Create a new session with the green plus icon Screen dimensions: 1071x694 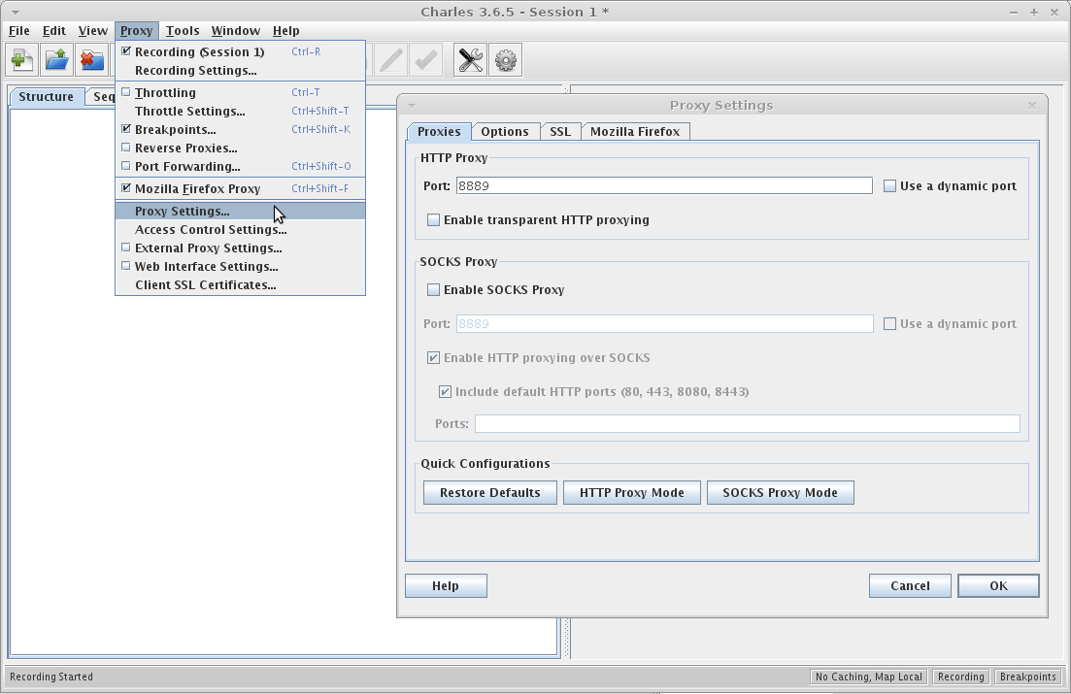click(x=20, y=59)
